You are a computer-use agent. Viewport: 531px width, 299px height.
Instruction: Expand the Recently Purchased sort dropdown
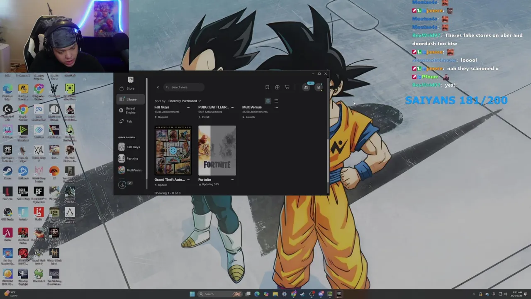tap(184, 101)
